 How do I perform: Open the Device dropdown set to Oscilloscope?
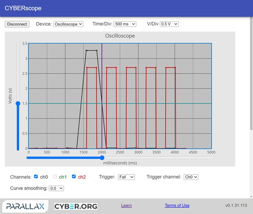click(x=68, y=24)
